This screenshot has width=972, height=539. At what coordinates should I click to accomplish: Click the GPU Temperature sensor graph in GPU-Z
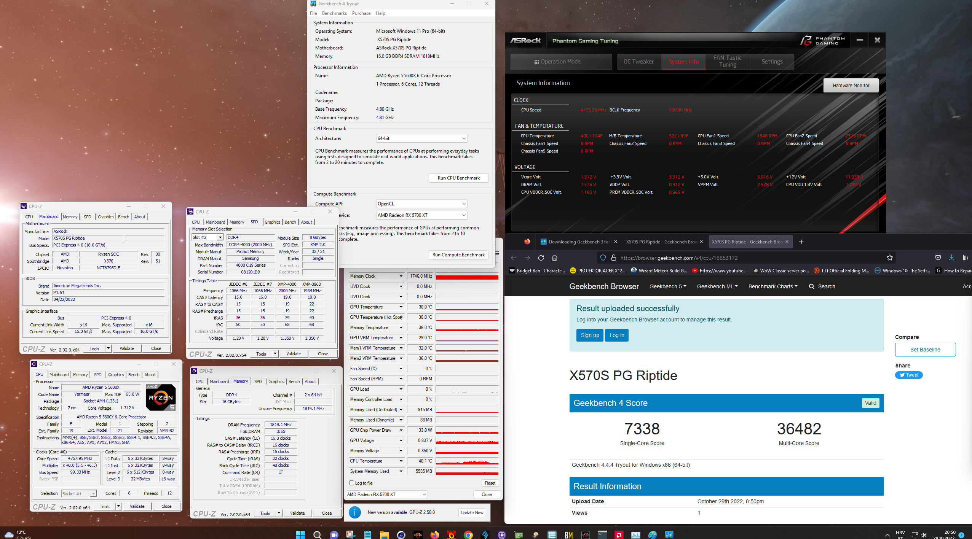[467, 307]
